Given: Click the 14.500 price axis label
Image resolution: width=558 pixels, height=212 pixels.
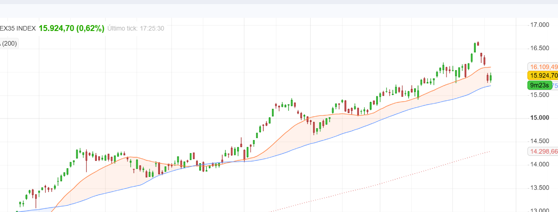Looking at the screenshot, I should [x=539, y=141].
